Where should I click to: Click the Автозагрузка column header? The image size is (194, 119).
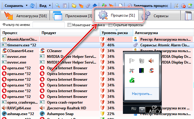[x=163, y=33]
